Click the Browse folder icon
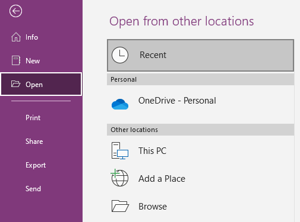300x222 pixels. 120,206
